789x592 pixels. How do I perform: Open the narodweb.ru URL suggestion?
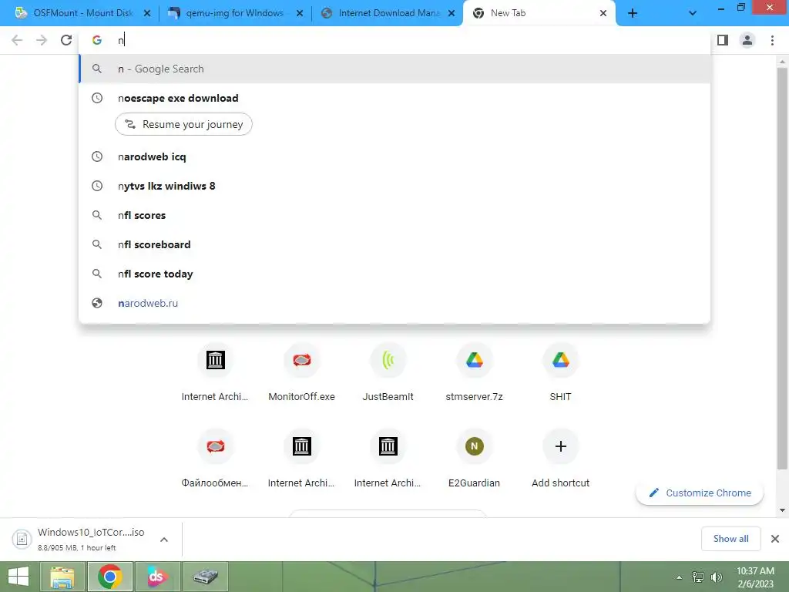(x=394, y=303)
